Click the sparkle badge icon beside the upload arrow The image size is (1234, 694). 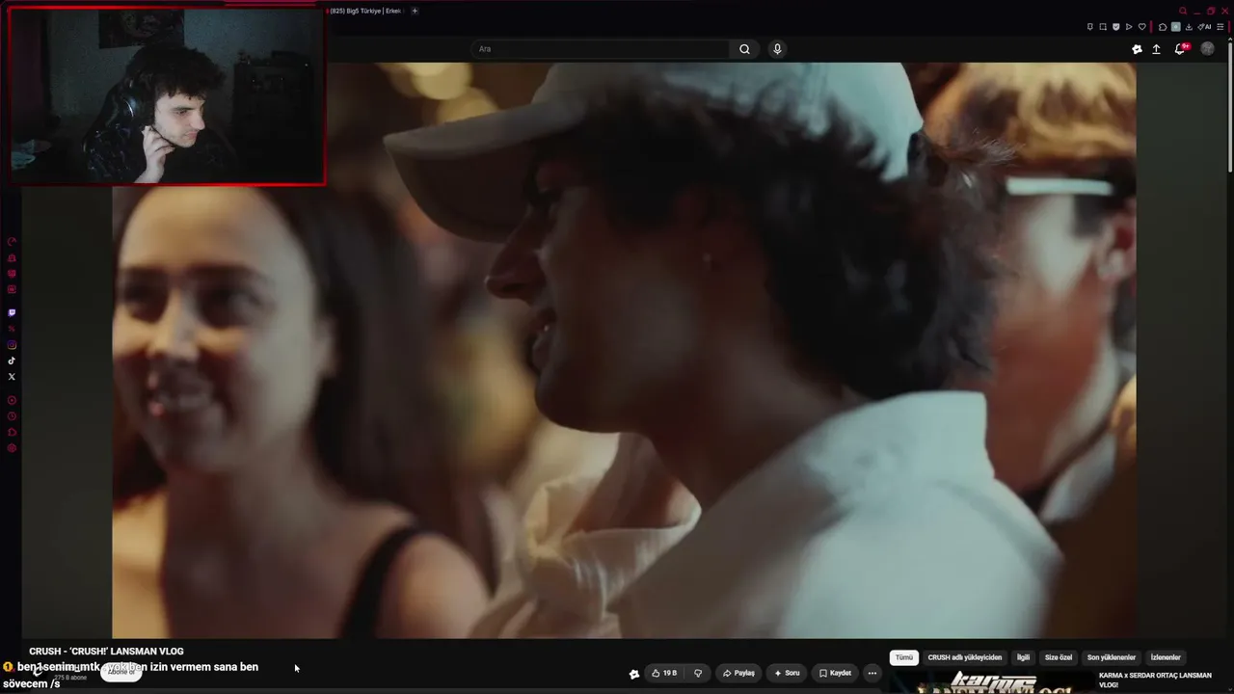click(x=1137, y=49)
